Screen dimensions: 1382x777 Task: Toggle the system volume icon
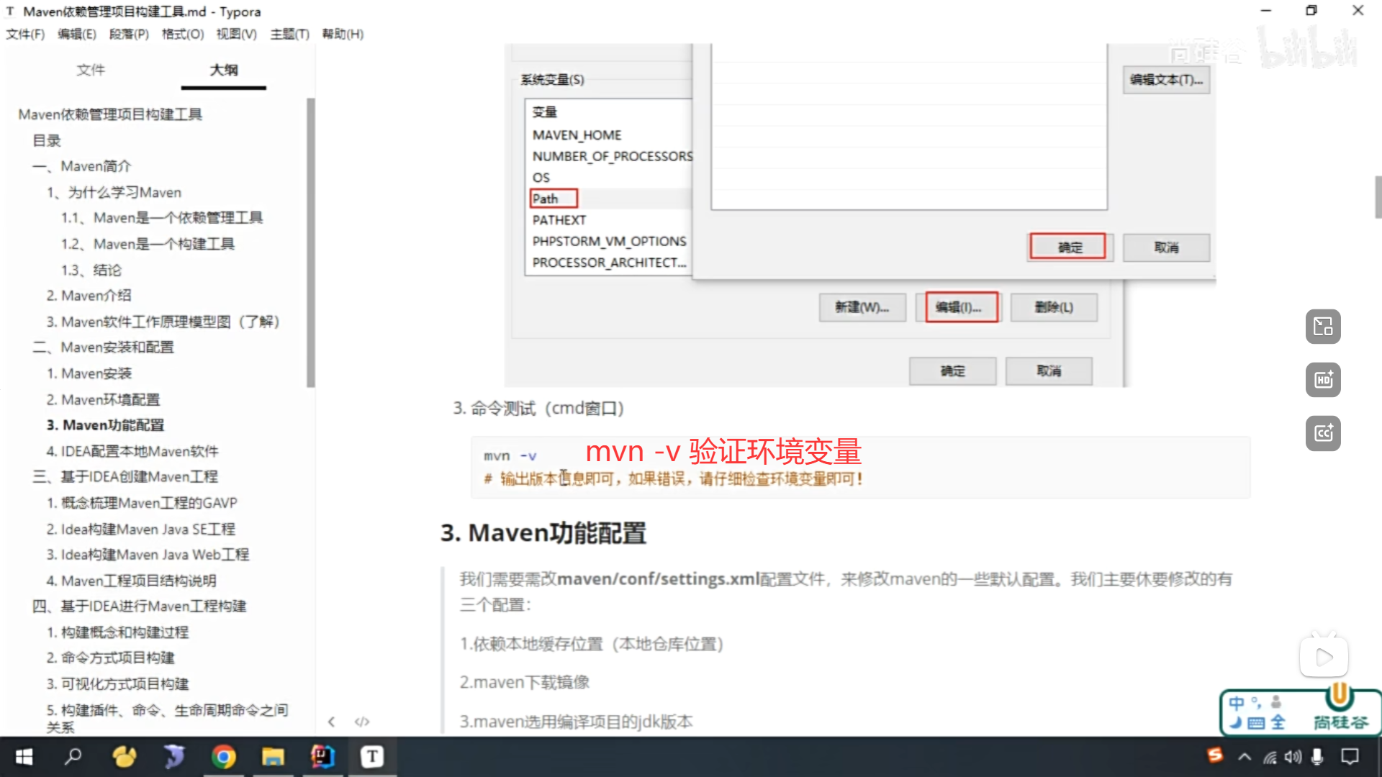click(1293, 756)
